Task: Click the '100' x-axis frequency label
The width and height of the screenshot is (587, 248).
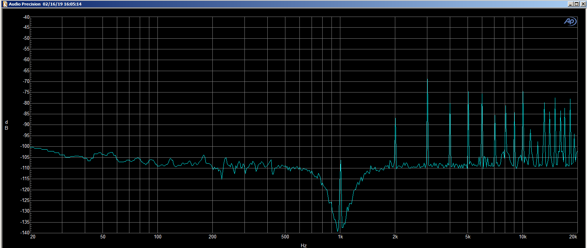Action: [x=158, y=237]
